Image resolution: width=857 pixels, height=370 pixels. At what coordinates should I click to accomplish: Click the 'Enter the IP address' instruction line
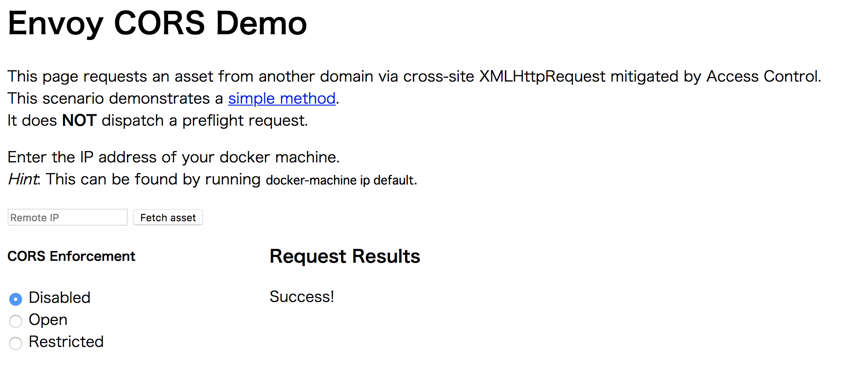click(174, 157)
